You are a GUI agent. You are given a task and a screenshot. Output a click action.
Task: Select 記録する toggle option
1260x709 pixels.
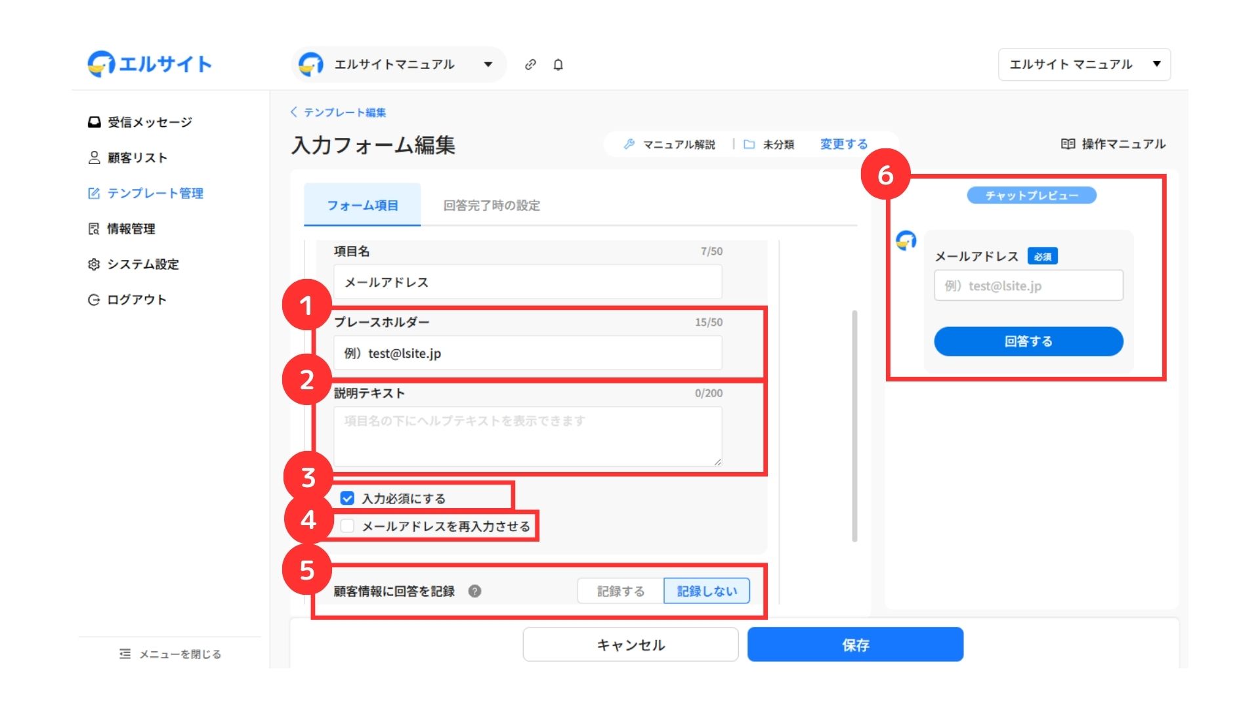pyautogui.click(x=620, y=591)
